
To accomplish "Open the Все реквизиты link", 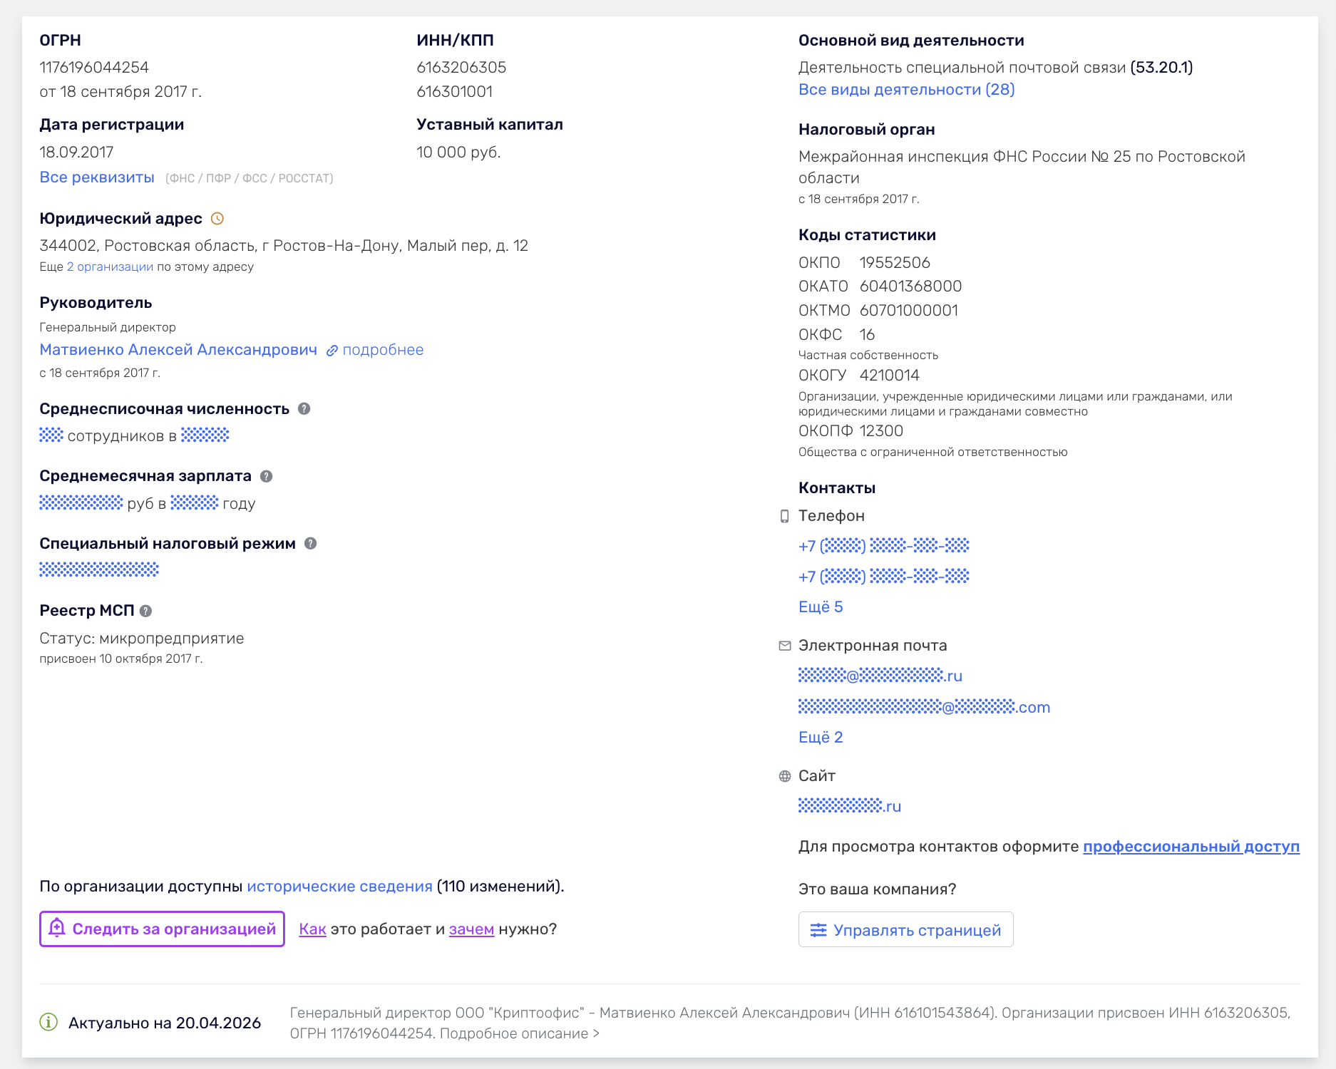I will 97,177.
